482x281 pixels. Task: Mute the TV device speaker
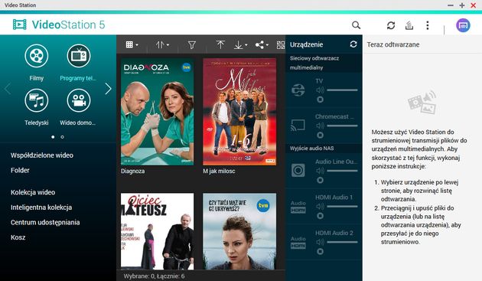320,90
